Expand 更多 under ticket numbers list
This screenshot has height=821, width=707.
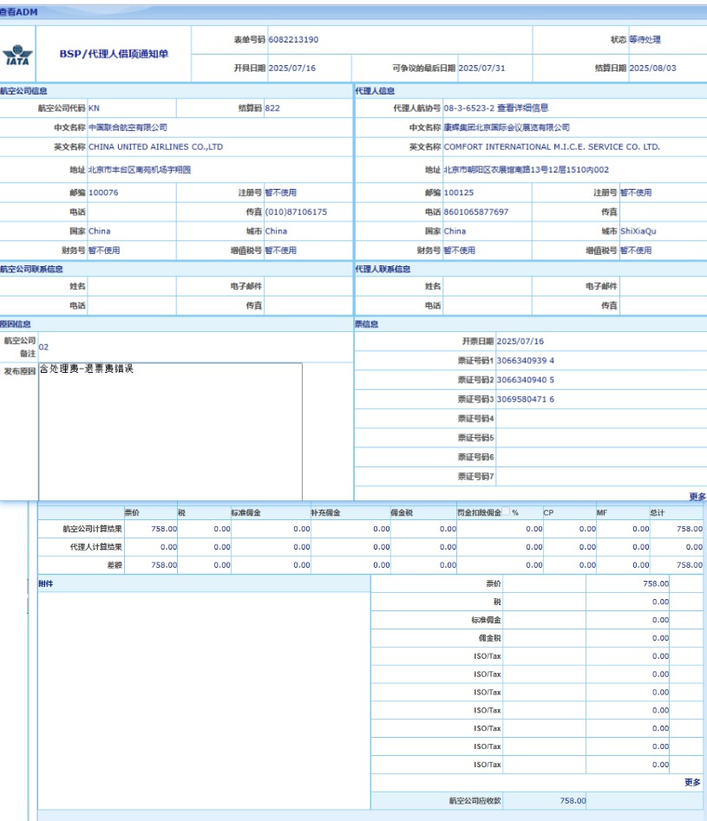[697, 497]
